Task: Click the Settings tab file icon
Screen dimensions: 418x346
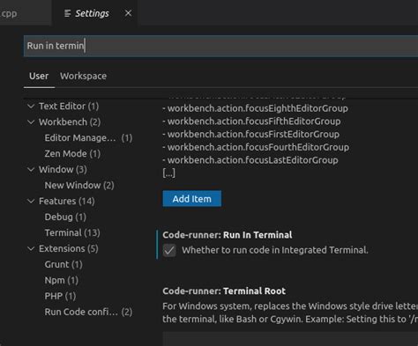Action: (67, 13)
